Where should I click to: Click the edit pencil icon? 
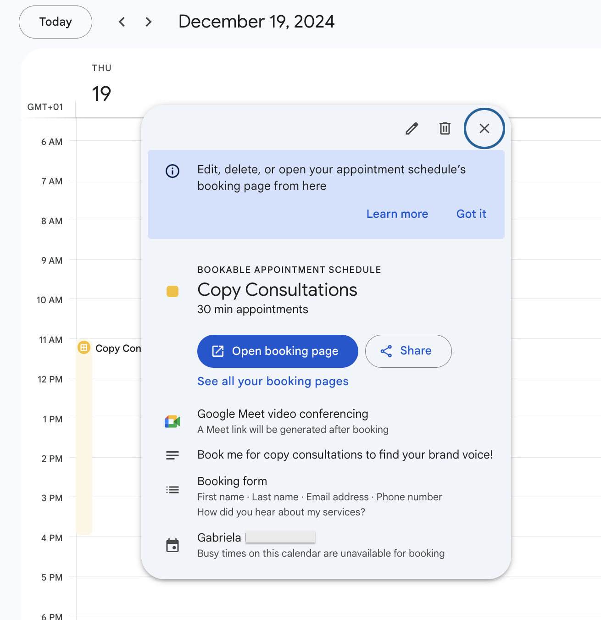coord(412,129)
